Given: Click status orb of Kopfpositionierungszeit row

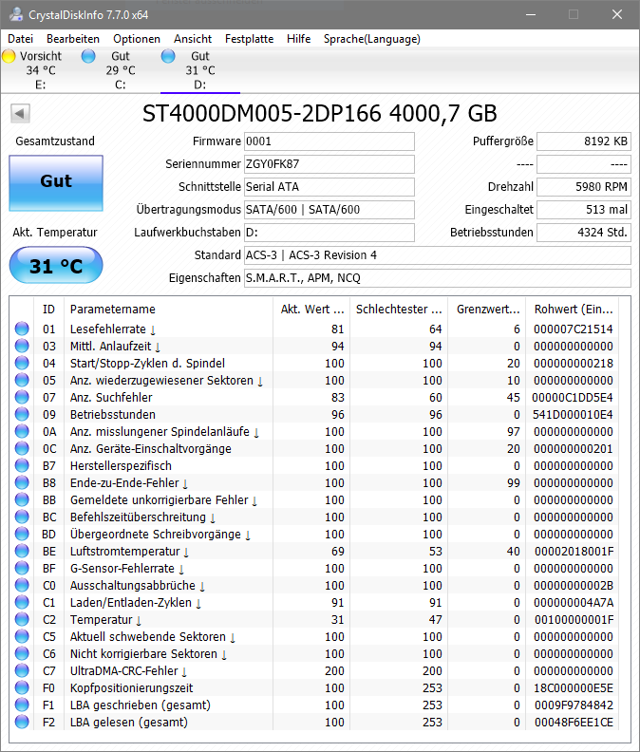Looking at the screenshot, I should [x=22, y=687].
